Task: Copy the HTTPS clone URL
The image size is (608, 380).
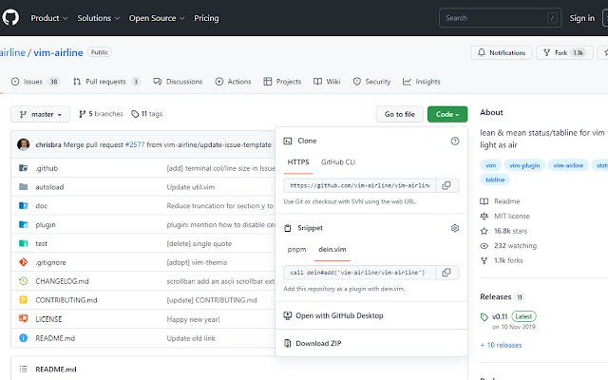Action: [447, 185]
